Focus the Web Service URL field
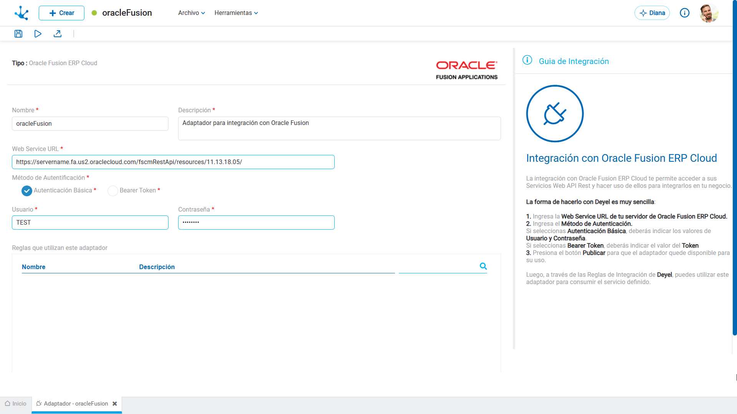Viewport: 737px width, 414px height. pos(173,162)
